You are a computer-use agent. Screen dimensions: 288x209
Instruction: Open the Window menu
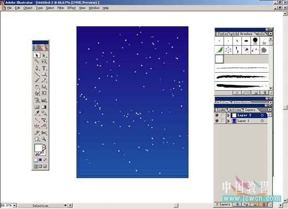(94, 8)
